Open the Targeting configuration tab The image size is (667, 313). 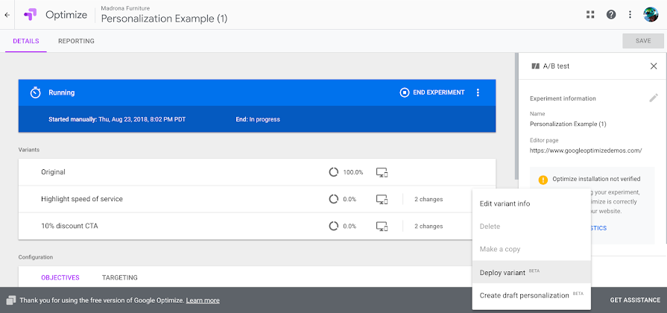119,278
